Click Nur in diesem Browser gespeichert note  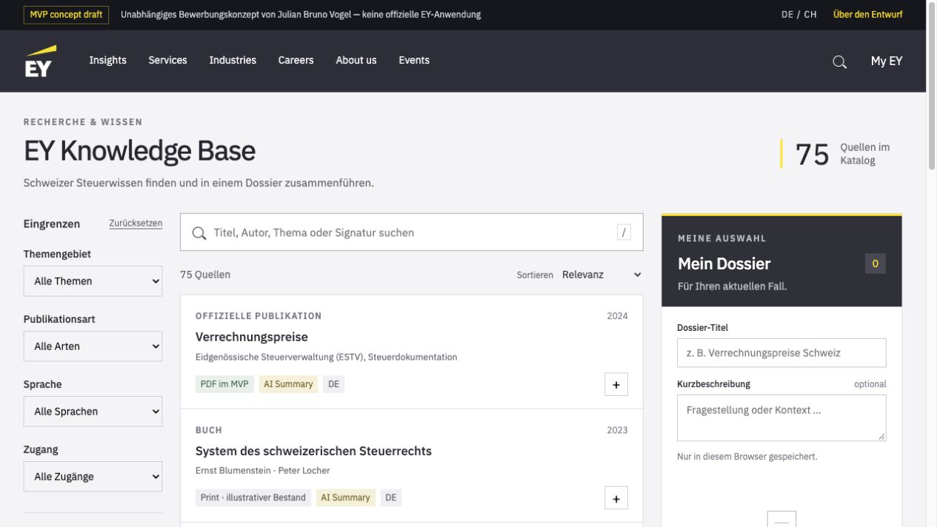747,457
